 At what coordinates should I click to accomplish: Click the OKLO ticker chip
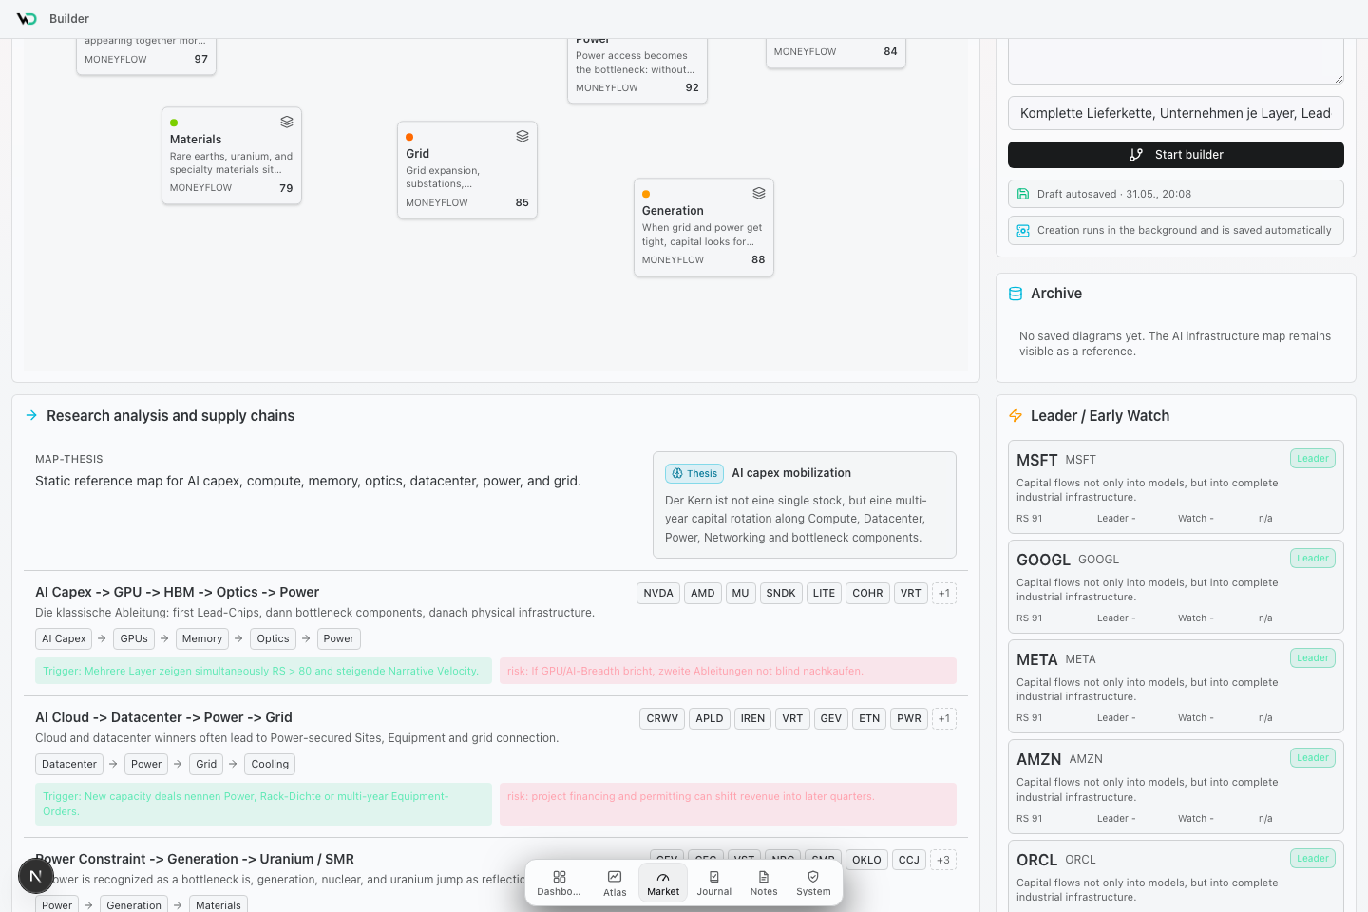866,860
